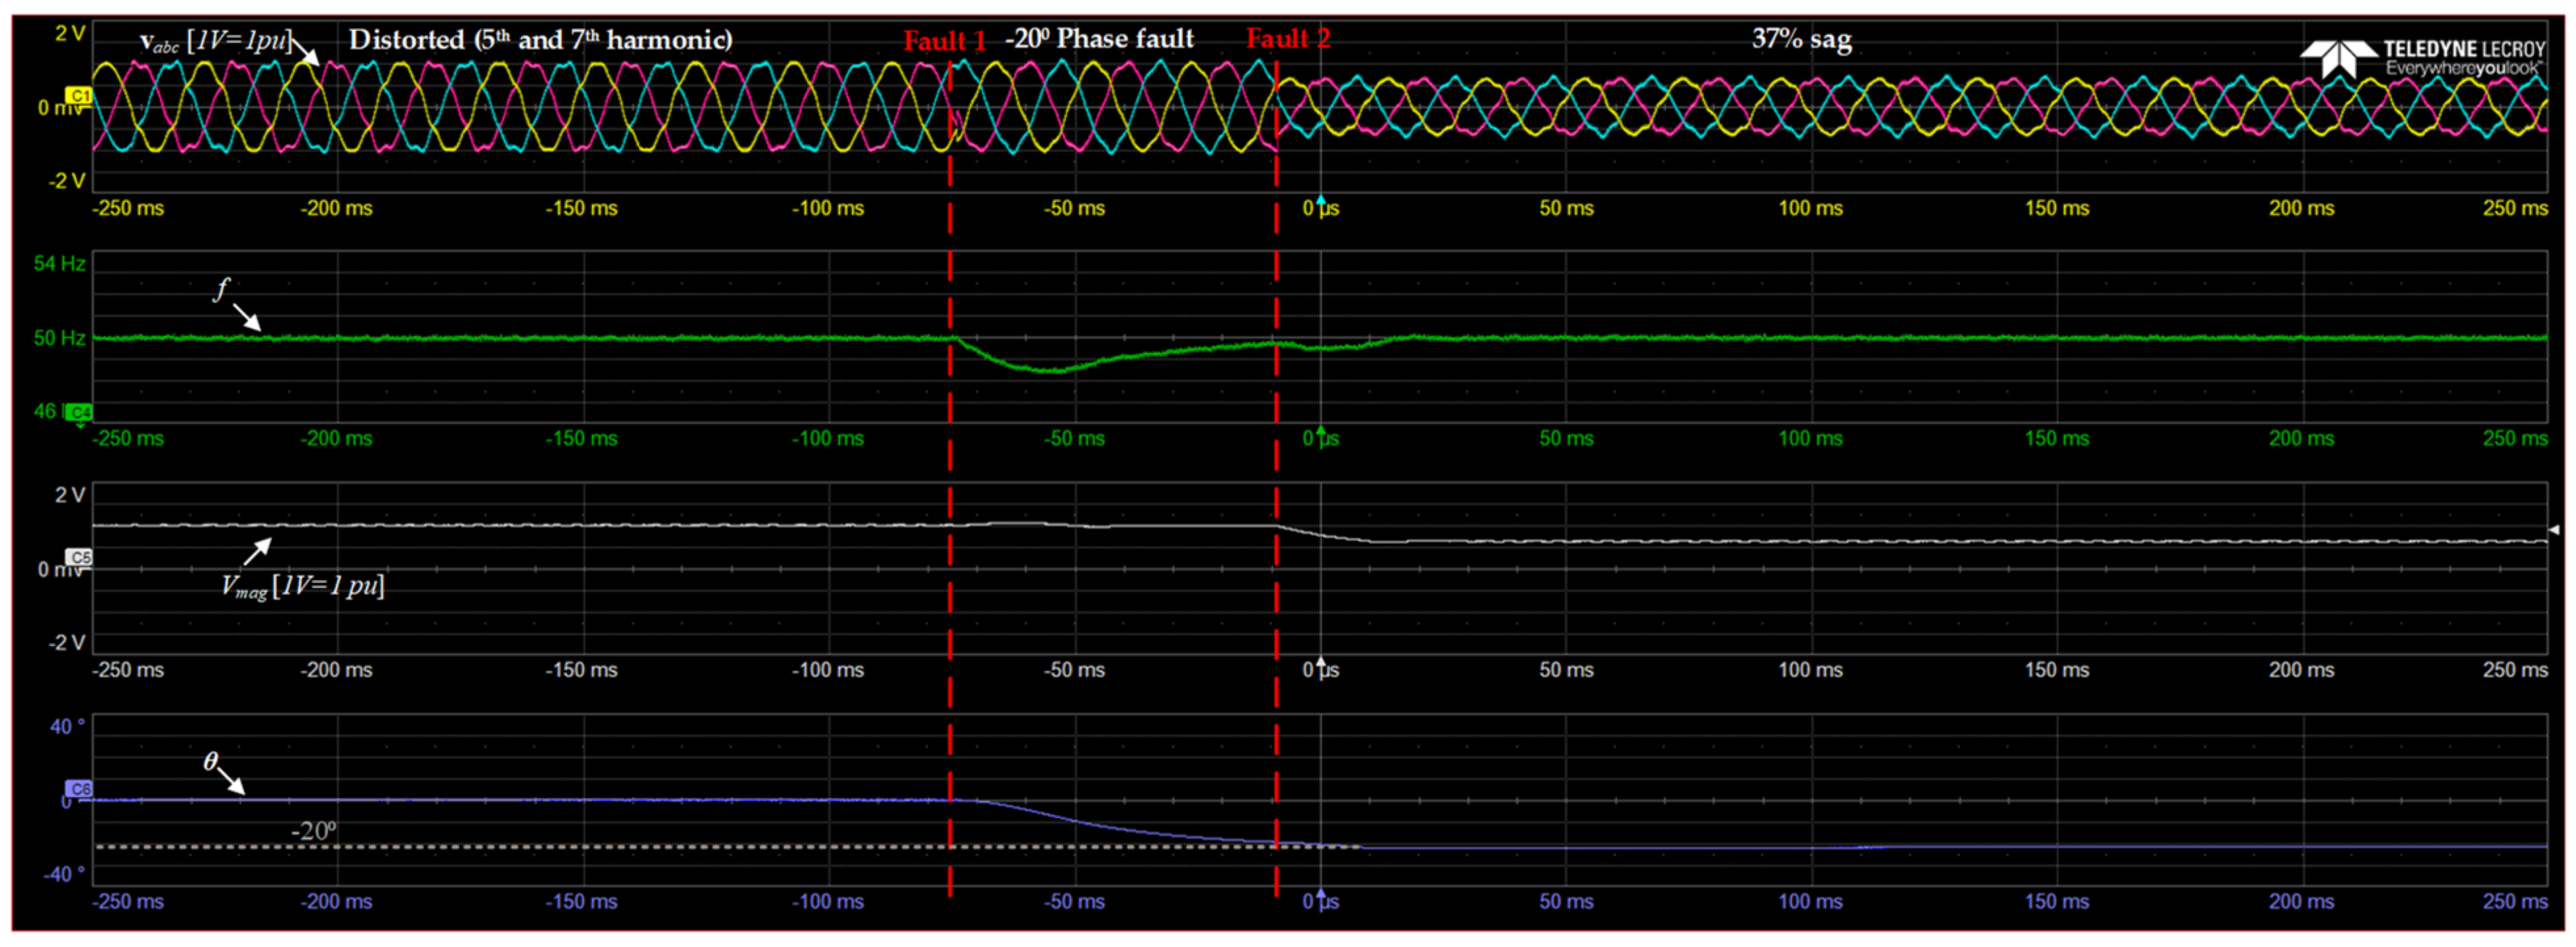Select the blue C6 channel badge

pyautogui.click(x=79, y=789)
